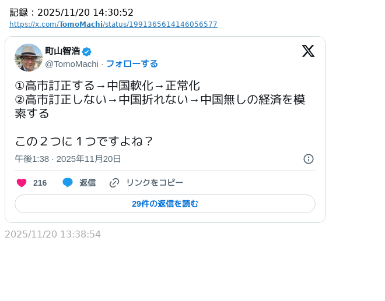Click the grey 2025/11/20 13:38:54 timestamp

(52, 235)
